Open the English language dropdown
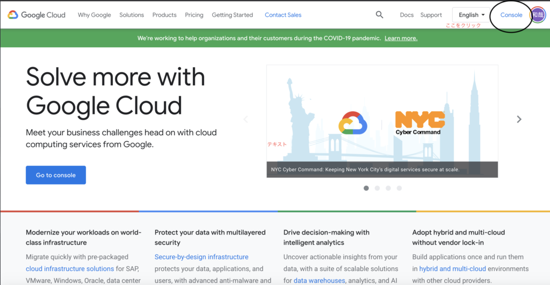The width and height of the screenshot is (550, 285). coord(471,14)
